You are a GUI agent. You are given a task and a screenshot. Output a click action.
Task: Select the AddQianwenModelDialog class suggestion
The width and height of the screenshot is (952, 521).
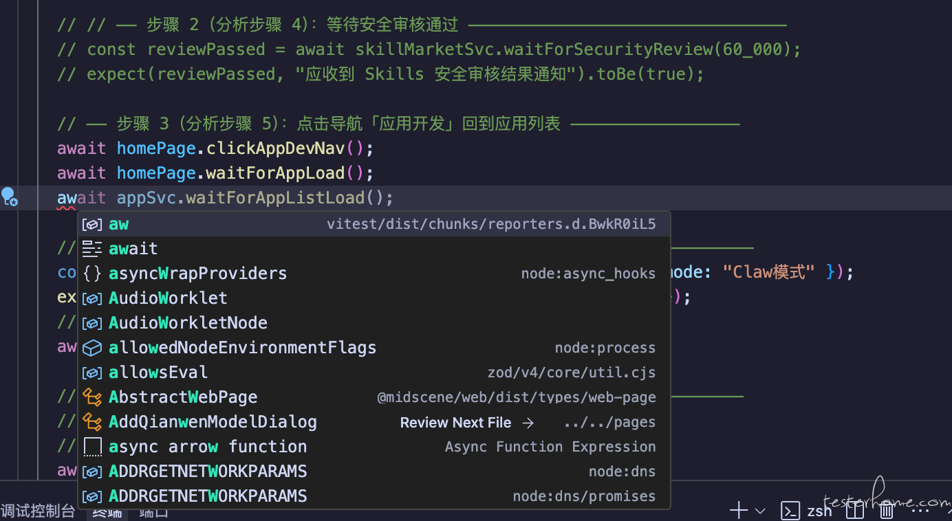pos(374,422)
